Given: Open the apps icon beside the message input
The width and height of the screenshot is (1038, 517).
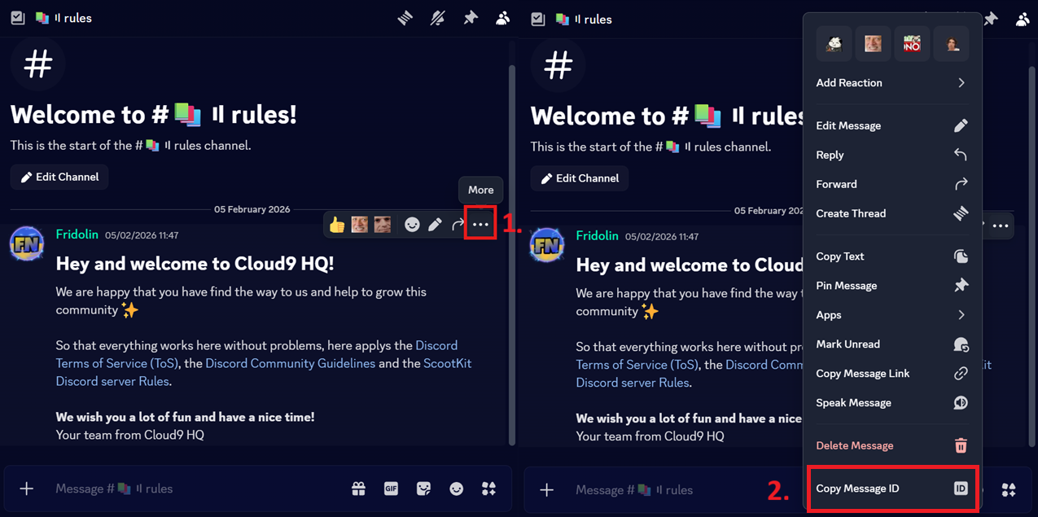Looking at the screenshot, I should [488, 489].
